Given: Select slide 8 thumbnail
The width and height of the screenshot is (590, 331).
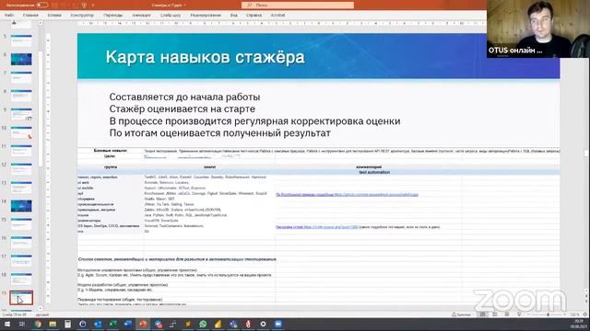Looking at the screenshot, I should coord(21,96).
